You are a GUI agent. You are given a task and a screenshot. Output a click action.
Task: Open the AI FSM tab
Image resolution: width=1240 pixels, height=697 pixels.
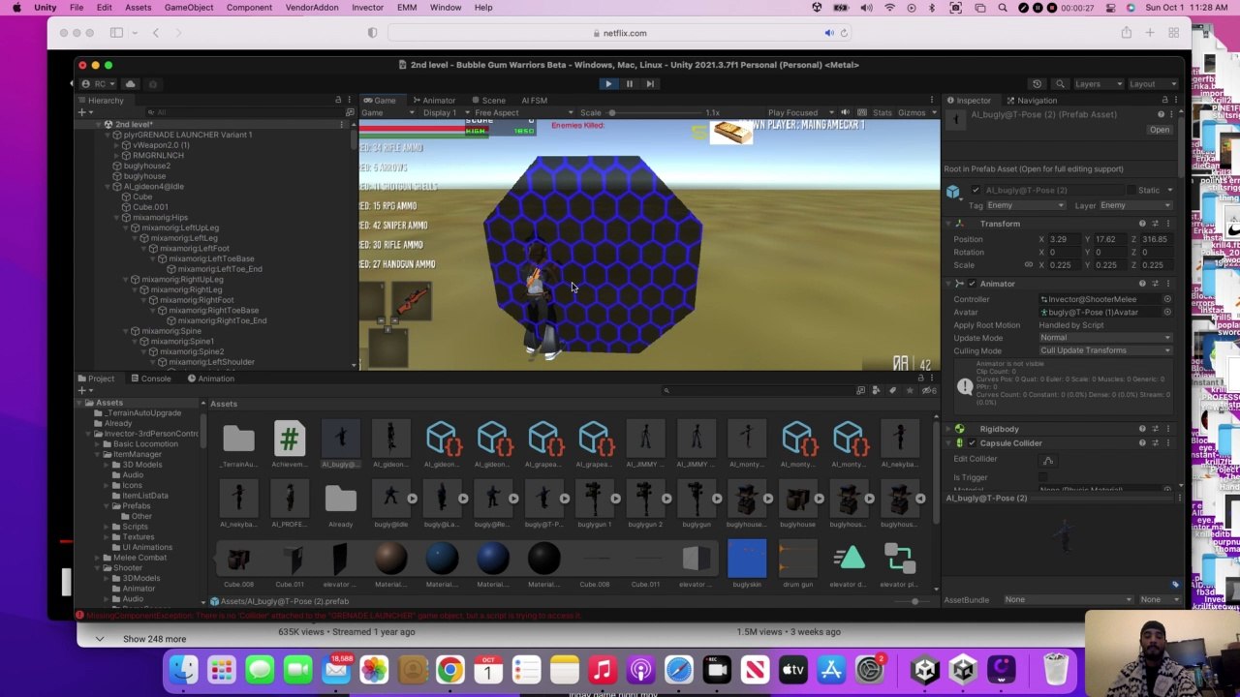pos(534,100)
